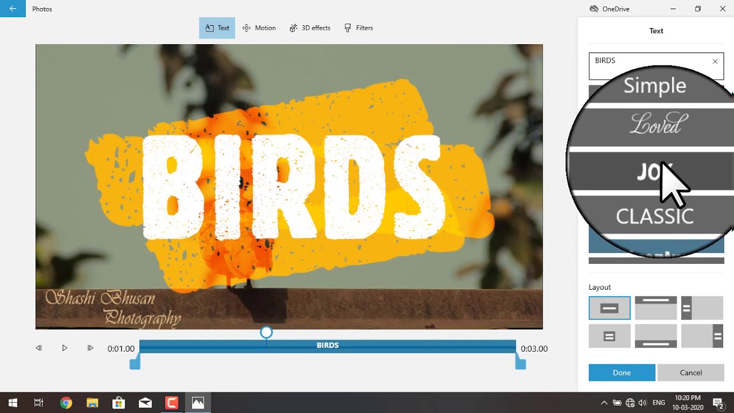Click the BIRDS text clip bar in timeline
734x413 pixels.
tap(327, 346)
